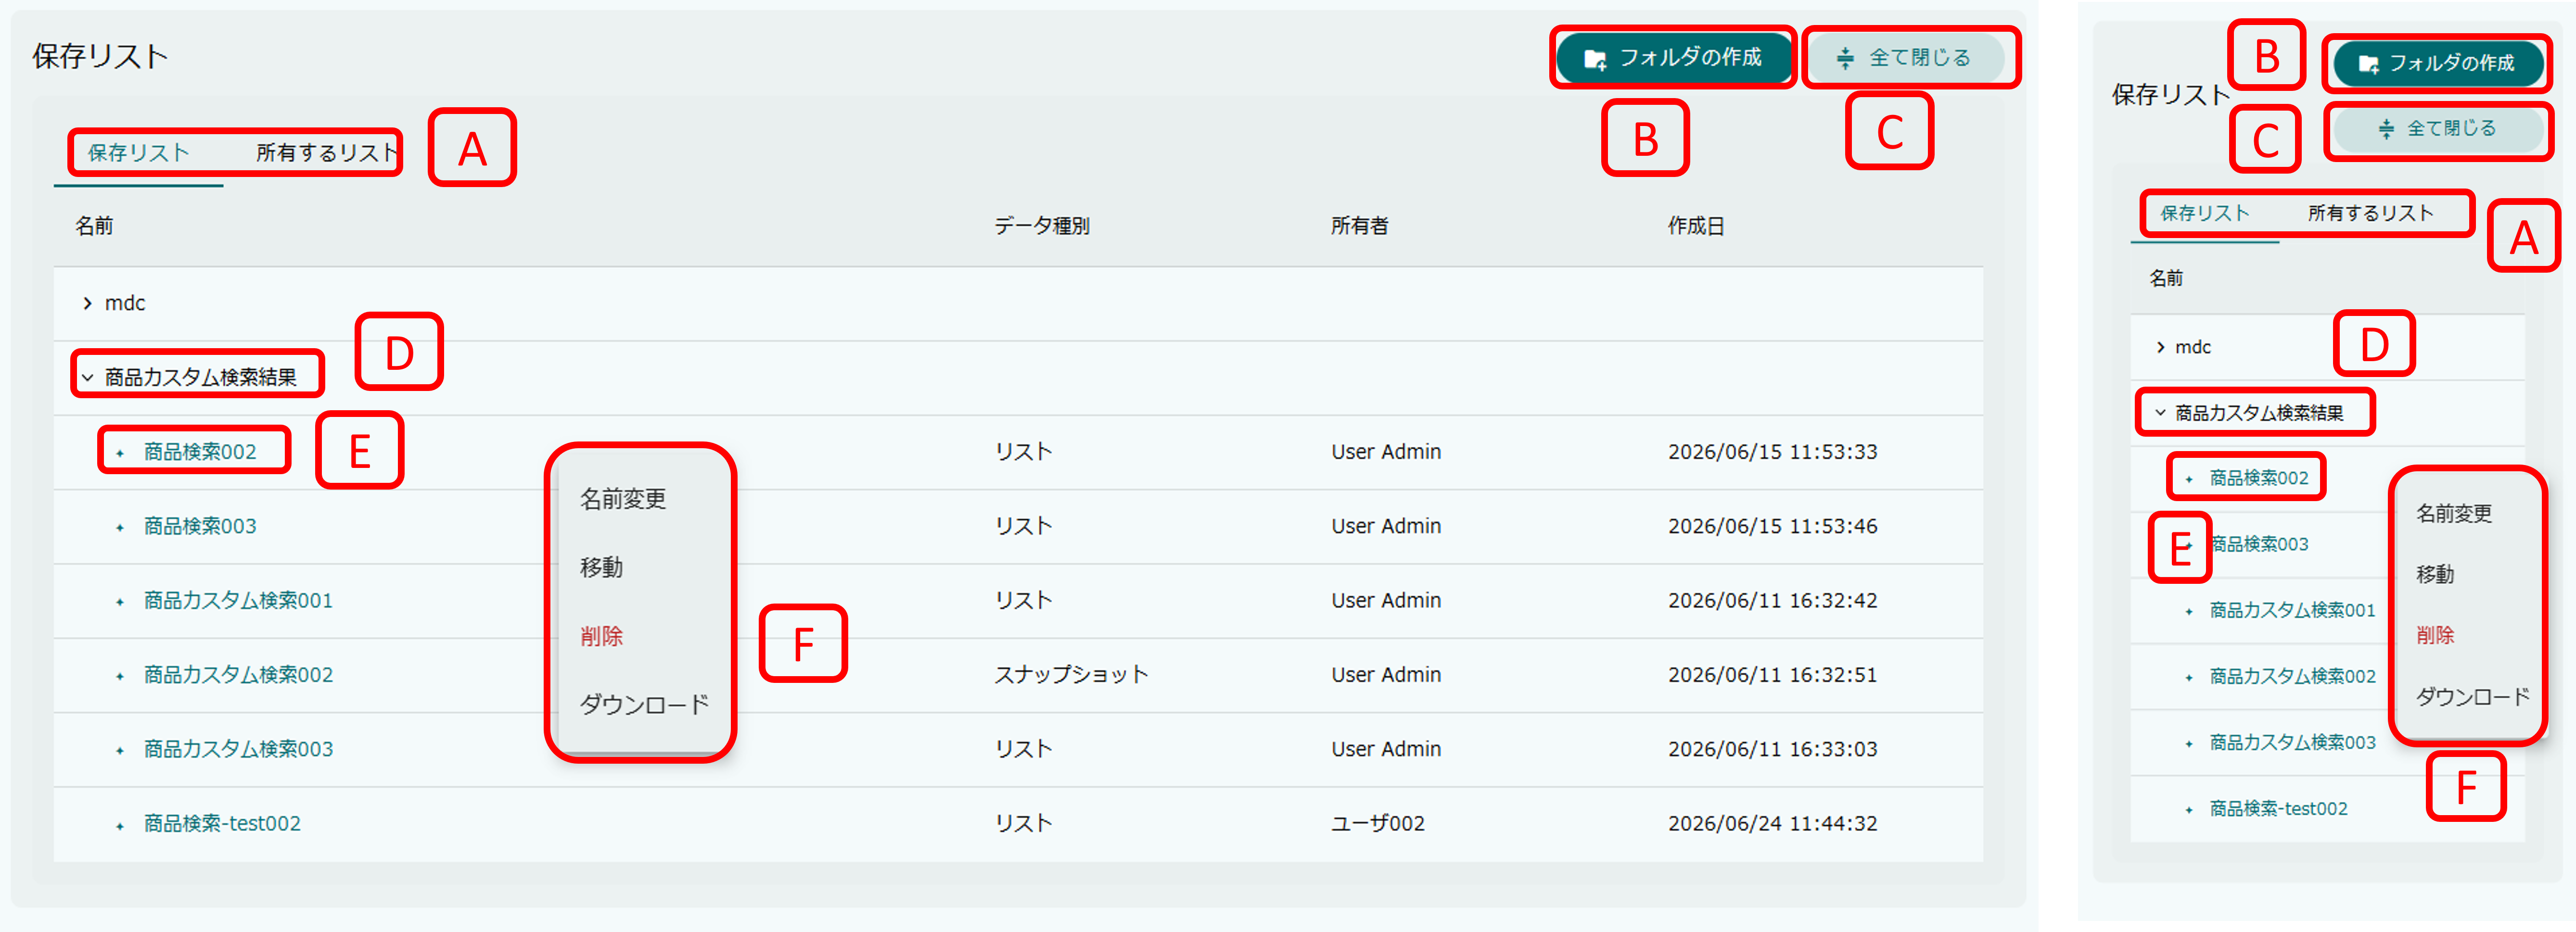Collapse 商品カスタム検索結果 folder in wide view
The image size is (2576, 932).
pos(88,378)
